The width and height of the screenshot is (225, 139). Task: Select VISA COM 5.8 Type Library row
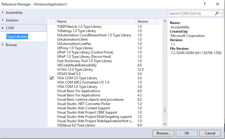click(x=77, y=87)
